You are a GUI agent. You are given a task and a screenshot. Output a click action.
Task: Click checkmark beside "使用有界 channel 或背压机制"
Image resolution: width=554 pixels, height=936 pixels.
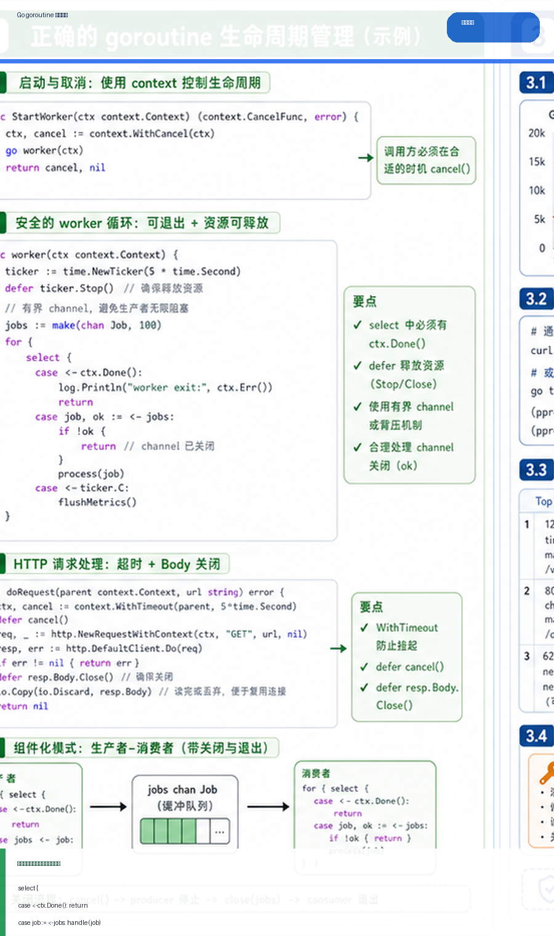click(x=357, y=406)
